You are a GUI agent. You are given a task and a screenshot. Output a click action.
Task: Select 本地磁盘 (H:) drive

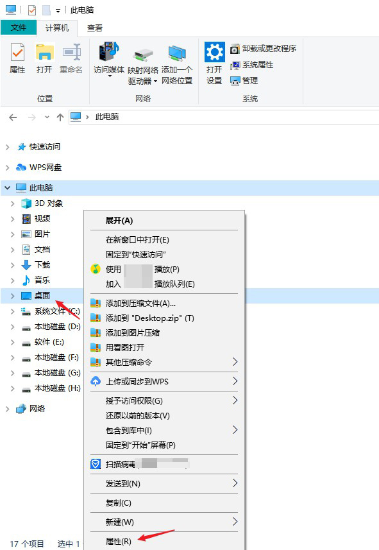[51, 388]
